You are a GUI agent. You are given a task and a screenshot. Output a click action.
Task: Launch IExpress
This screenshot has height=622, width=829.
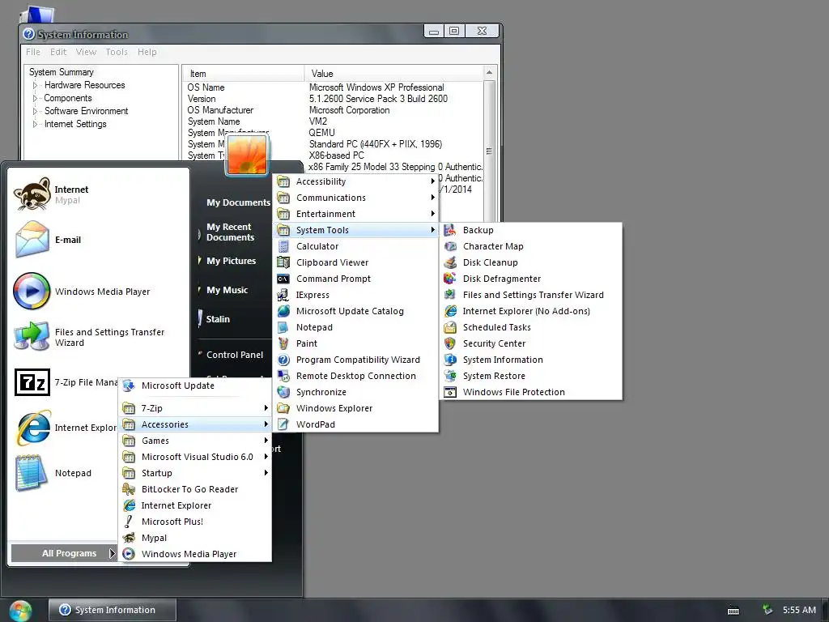[x=356, y=295]
